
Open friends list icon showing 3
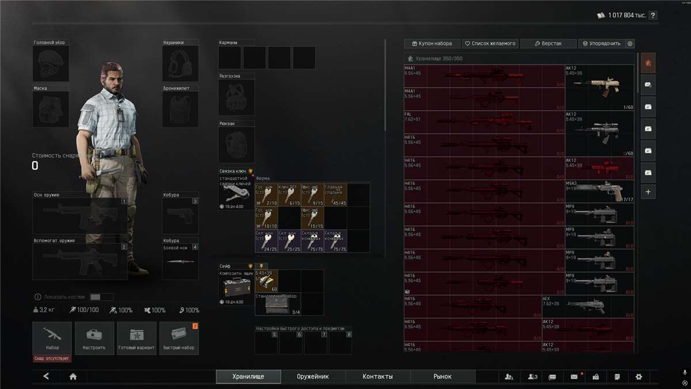click(532, 376)
